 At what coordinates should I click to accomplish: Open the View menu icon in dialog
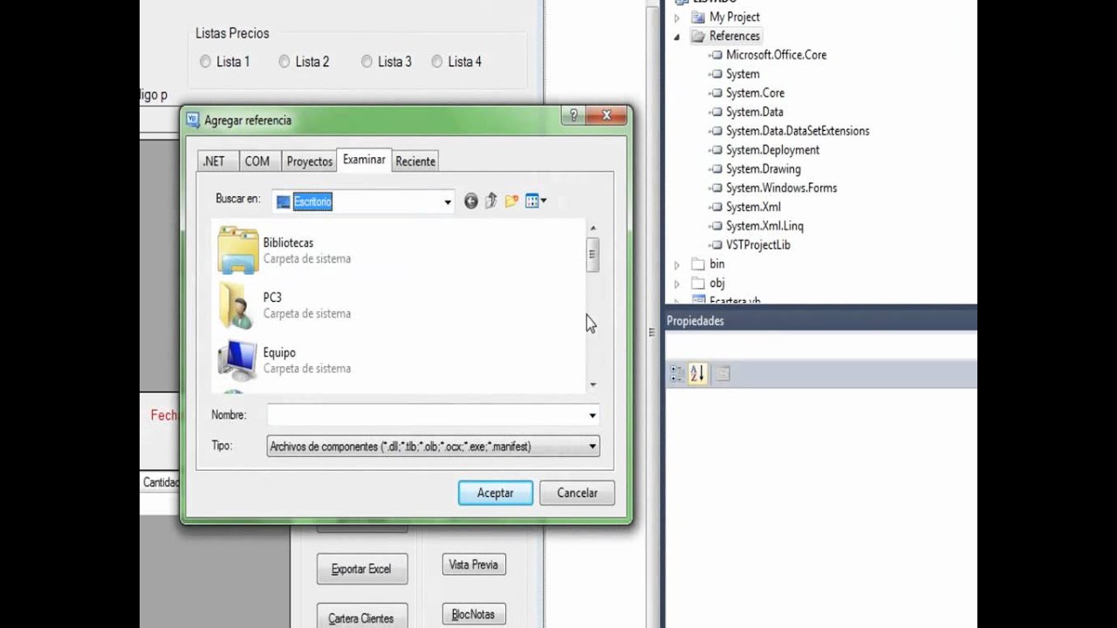tap(536, 201)
